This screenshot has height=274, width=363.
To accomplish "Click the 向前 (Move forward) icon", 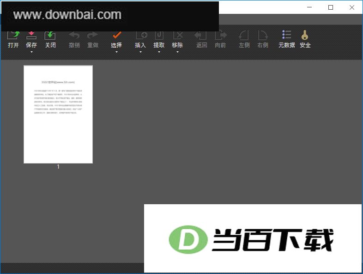I will click(220, 36).
